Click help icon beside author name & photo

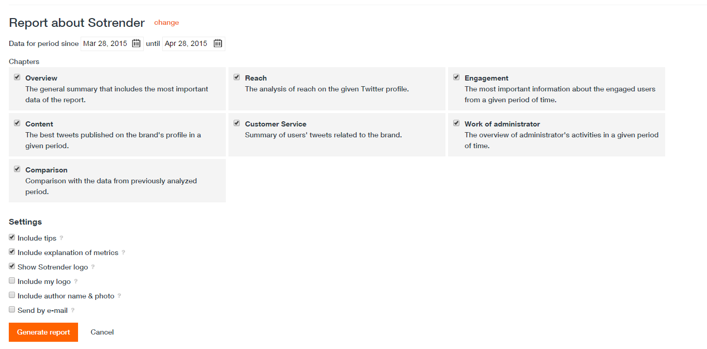click(x=119, y=296)
